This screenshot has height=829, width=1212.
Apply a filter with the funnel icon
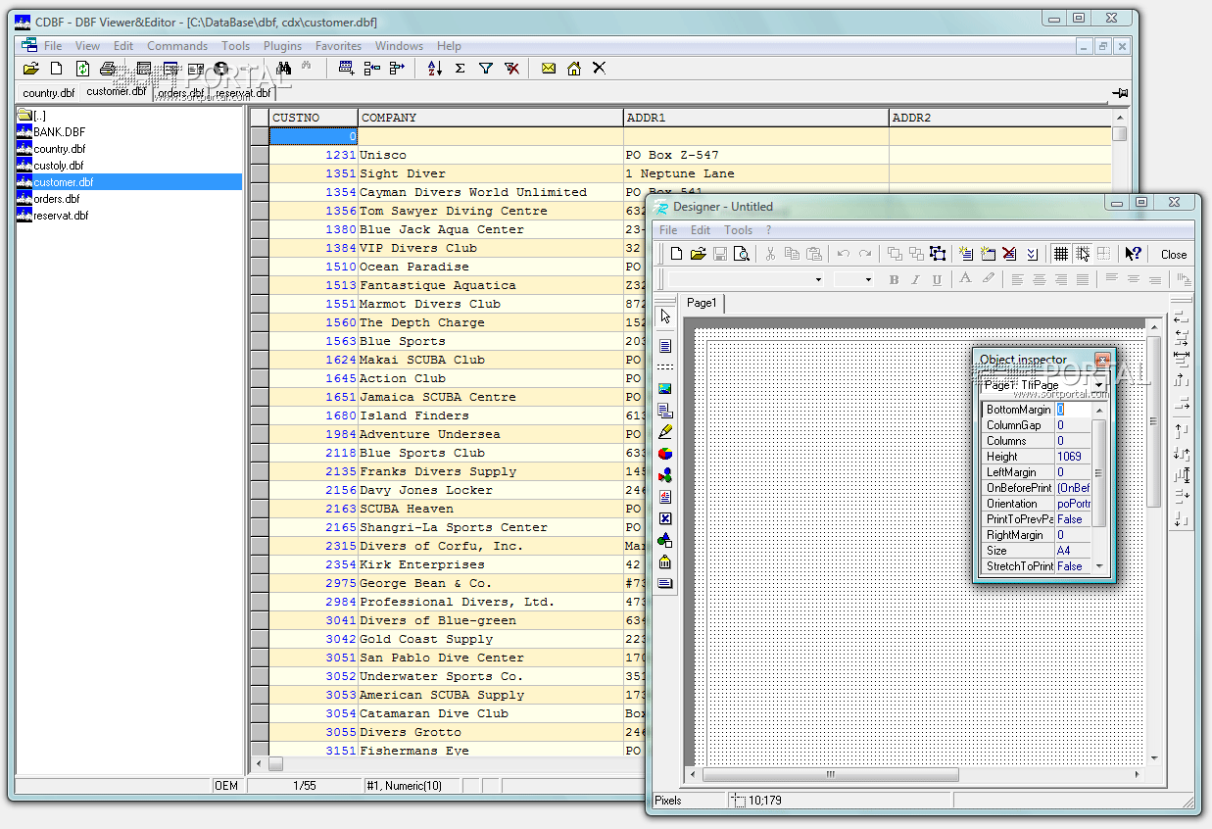486,69
